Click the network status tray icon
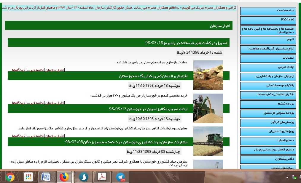 click(294, 177)
